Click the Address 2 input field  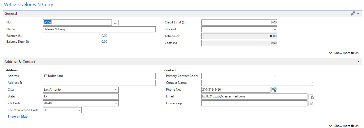(x=99, y=83)
